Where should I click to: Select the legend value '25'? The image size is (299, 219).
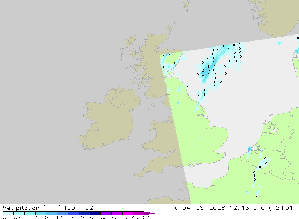(91, 217)
